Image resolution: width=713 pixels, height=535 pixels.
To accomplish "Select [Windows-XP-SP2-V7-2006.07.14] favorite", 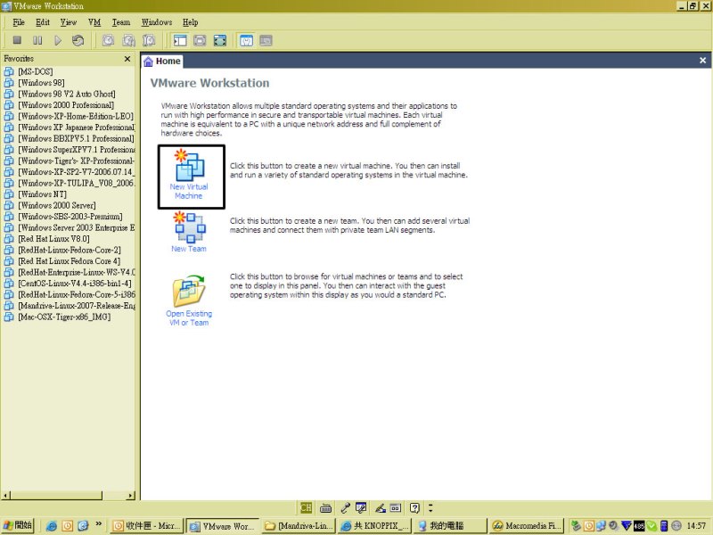I will 76,171.
